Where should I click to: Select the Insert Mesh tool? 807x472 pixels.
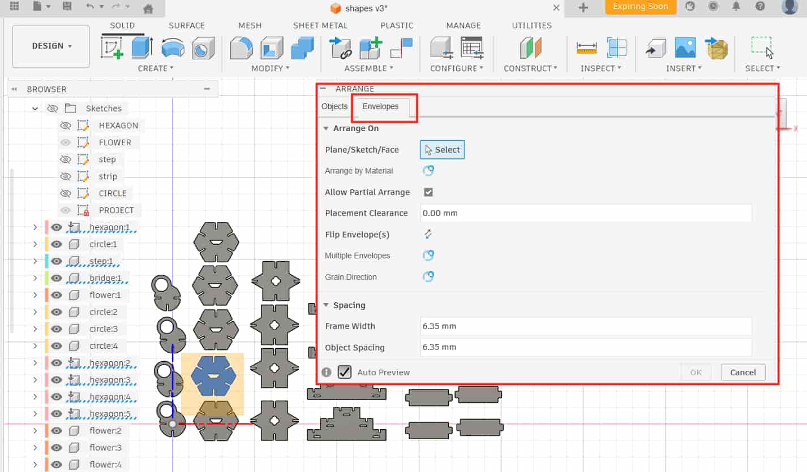pyautogui.click(x=716, y=47)
